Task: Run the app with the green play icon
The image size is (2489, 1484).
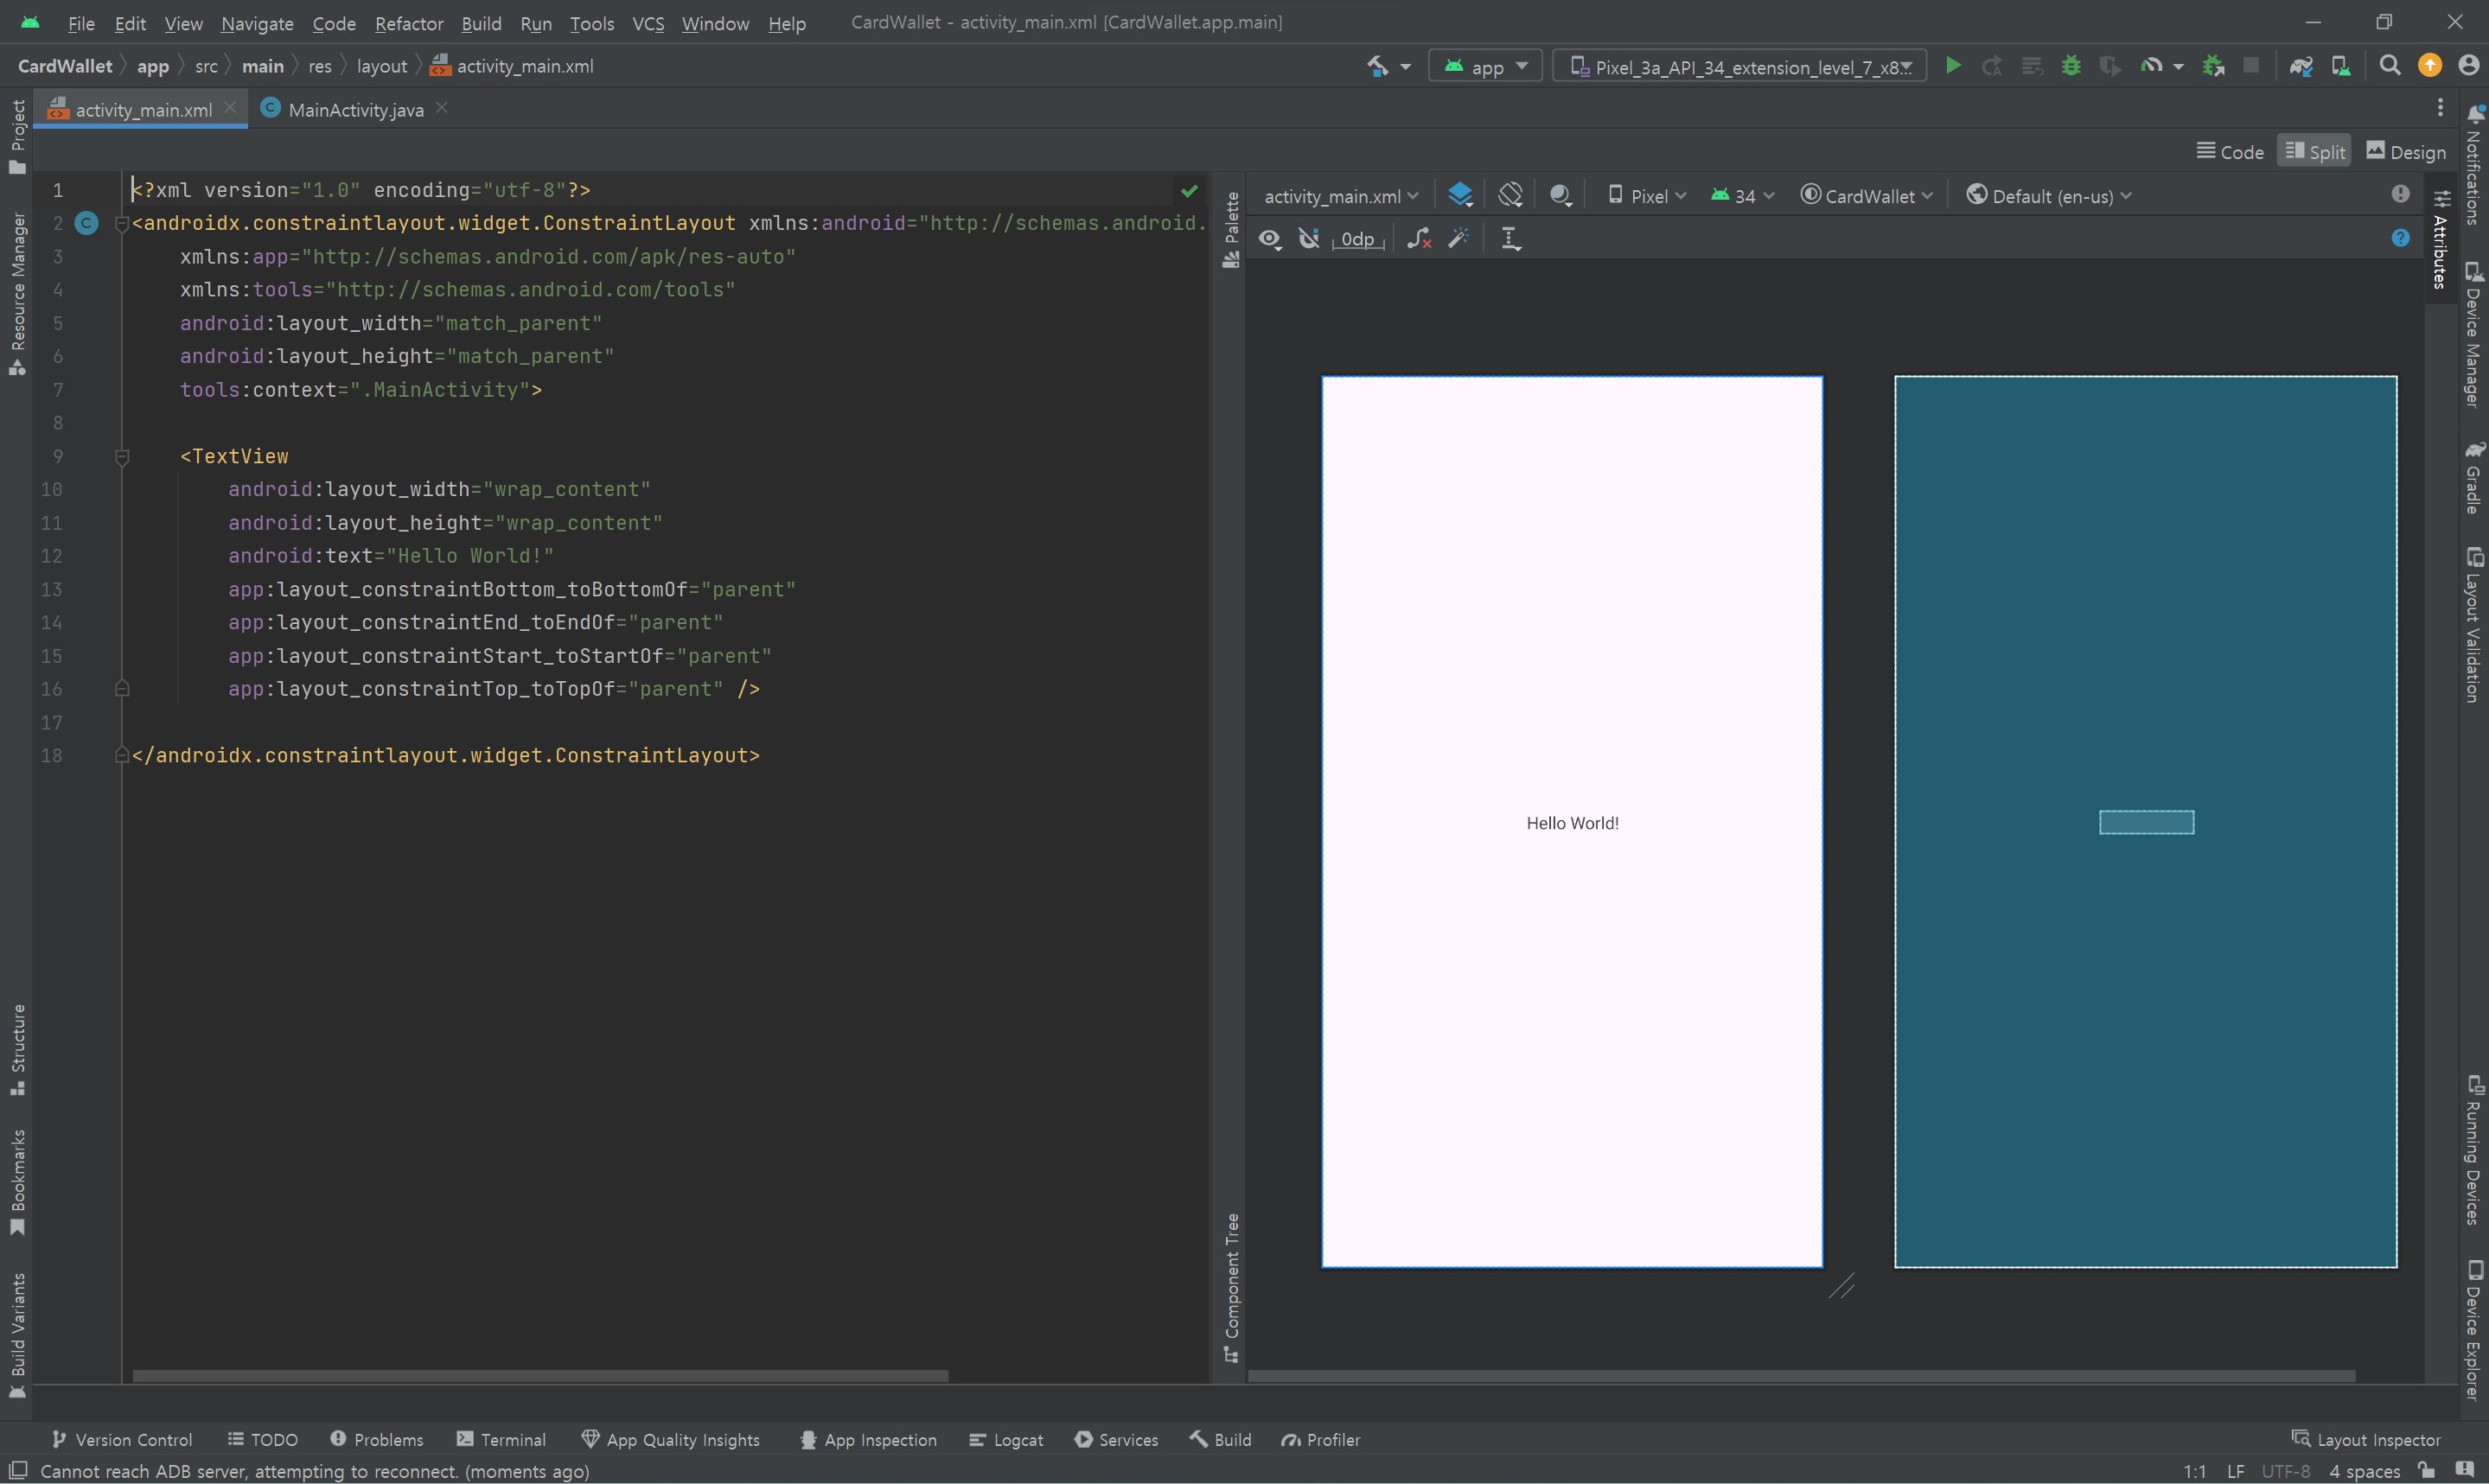Action: [x=1952, y=66]
